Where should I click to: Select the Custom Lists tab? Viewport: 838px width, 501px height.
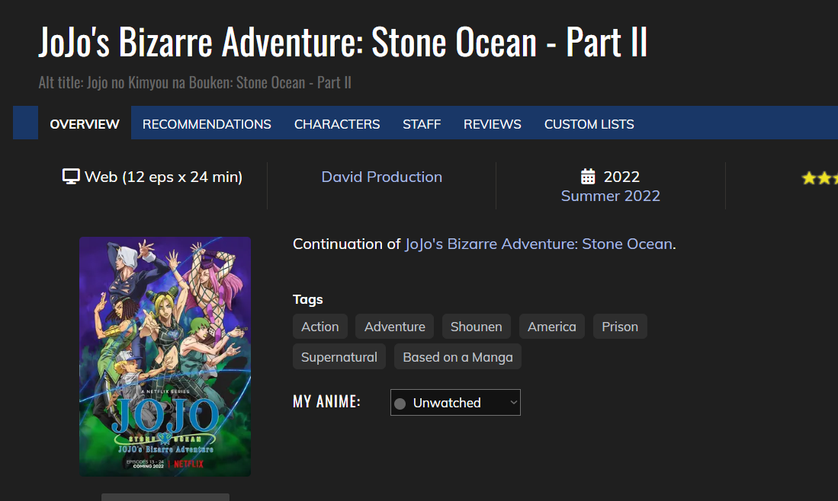[589, 124]
